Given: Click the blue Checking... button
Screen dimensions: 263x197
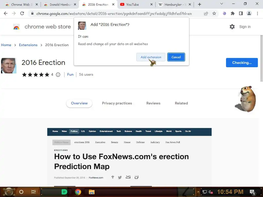Looking at the screenshot, I should tap(242, 63).
